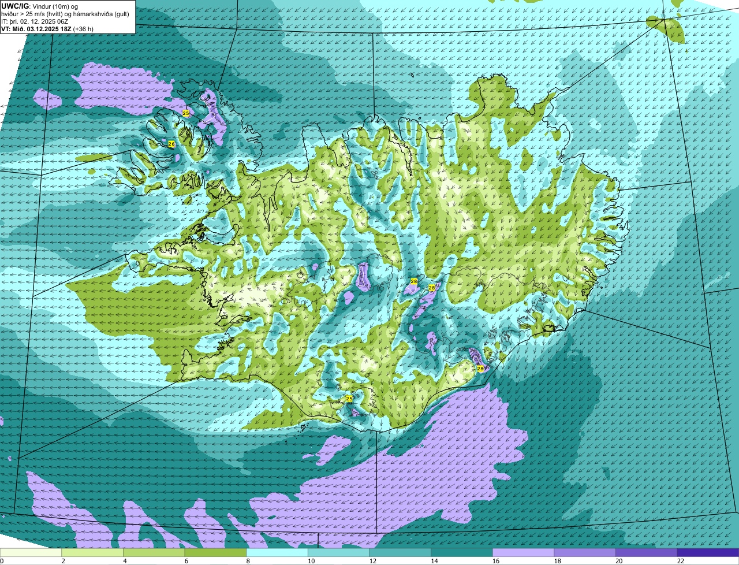
Task: Click the legend tick label "14"
Action: pyautogui.click(x=435, y=561)
